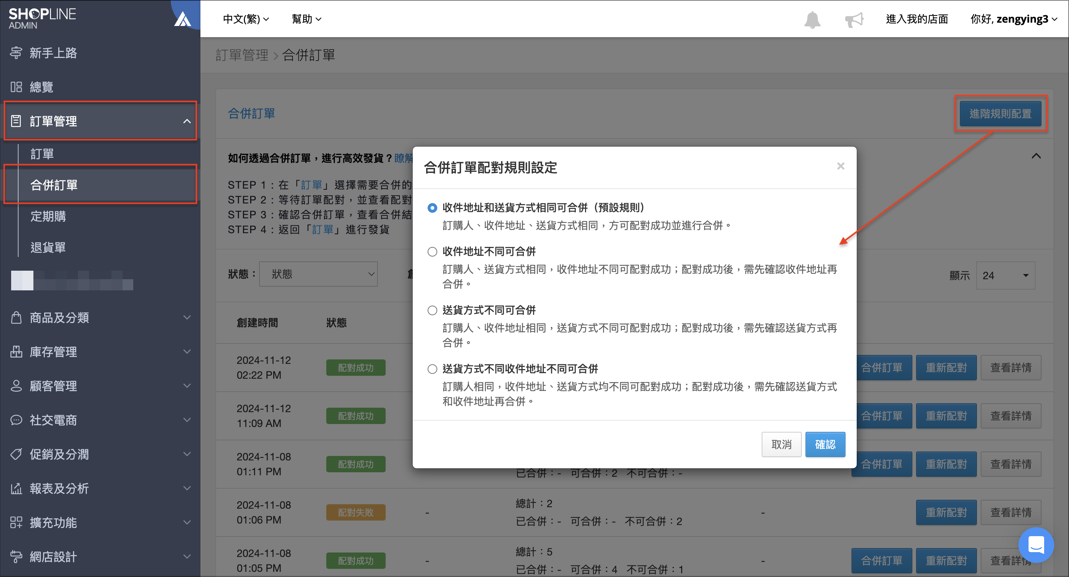Click 配對失敗 status badge

tap(356, 513)
